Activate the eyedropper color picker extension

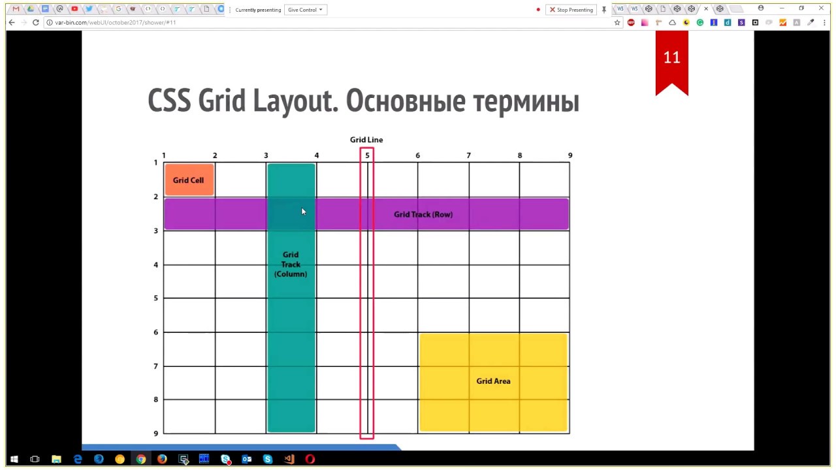(x=811, y=22)
